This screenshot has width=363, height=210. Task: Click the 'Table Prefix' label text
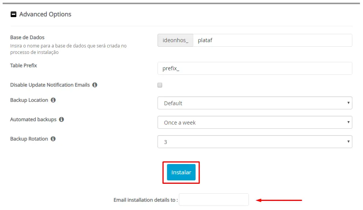[24, 66]
